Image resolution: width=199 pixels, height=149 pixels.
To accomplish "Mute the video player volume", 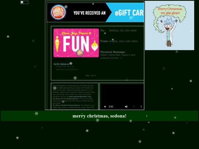I will click(x=126, y=107).
